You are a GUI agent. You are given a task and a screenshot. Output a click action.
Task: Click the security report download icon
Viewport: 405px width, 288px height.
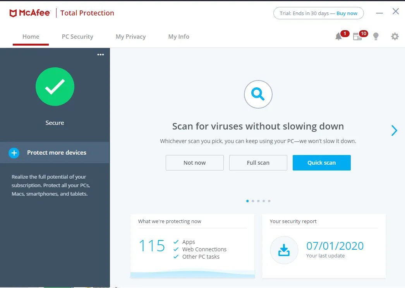coord(284,250)
